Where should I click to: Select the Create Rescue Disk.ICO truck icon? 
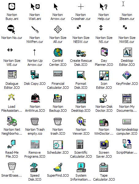(81, 53)
